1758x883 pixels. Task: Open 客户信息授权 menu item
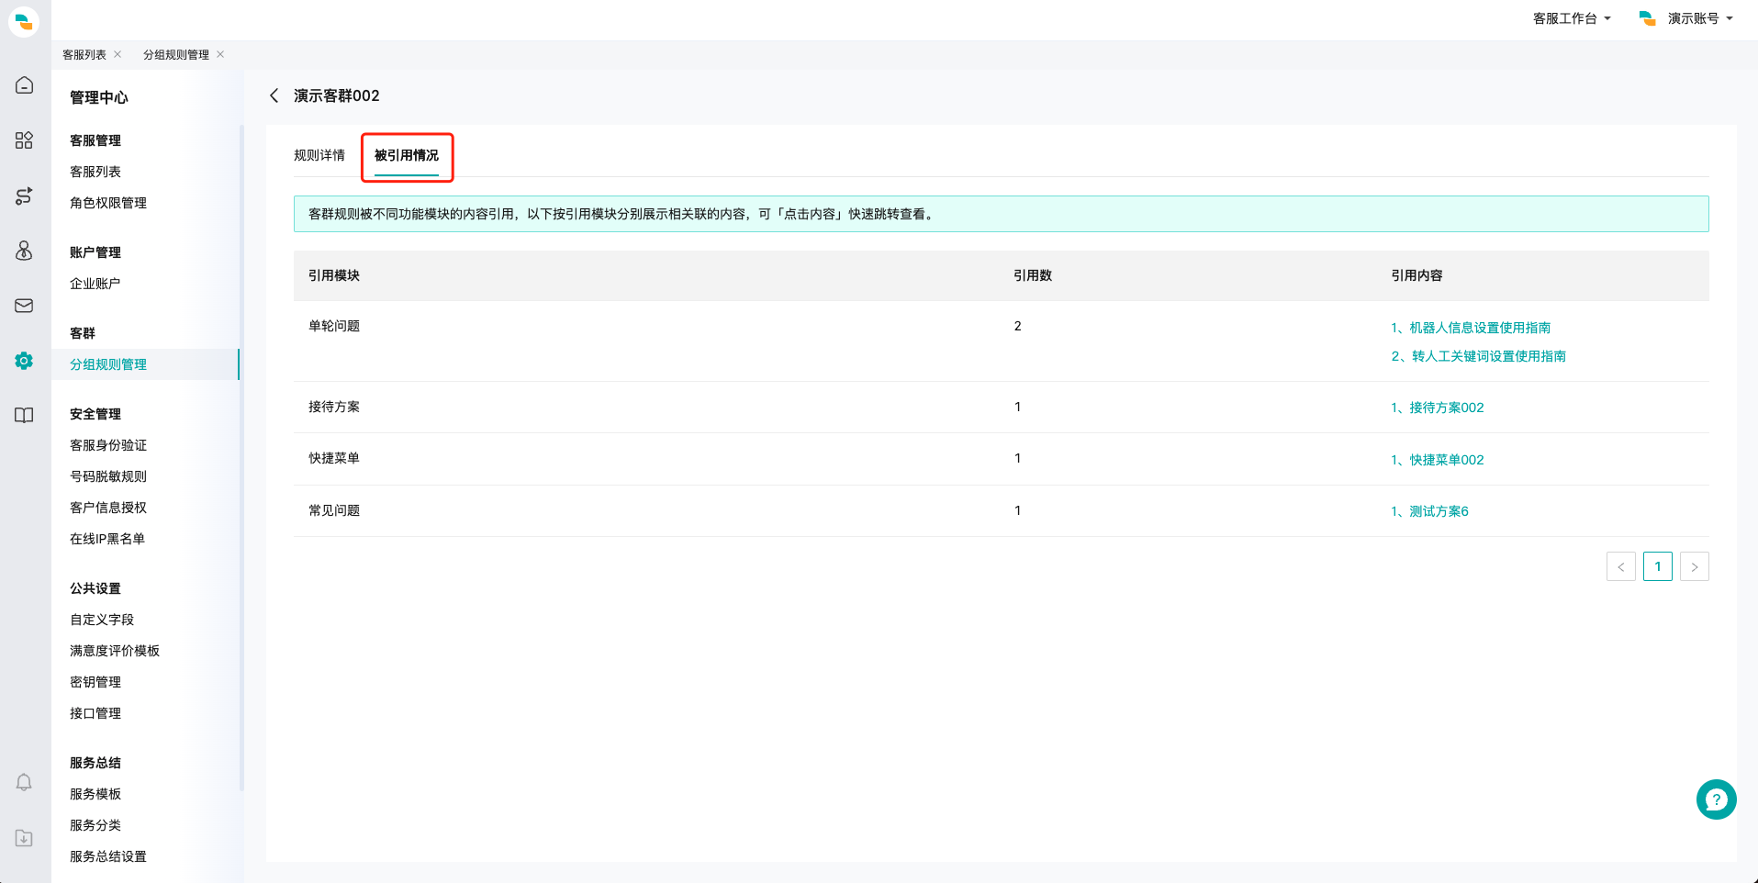click(108, 508)
